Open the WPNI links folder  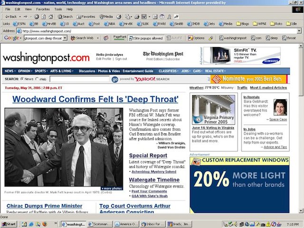[260, 24]
